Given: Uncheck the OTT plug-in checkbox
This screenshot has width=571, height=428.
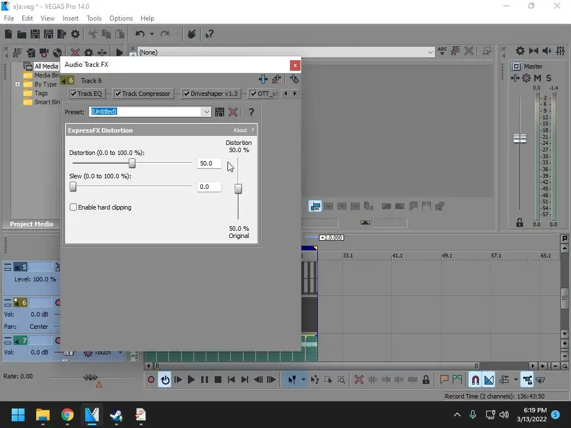Looking at the screenshot, I should click(x=254, y=94).
